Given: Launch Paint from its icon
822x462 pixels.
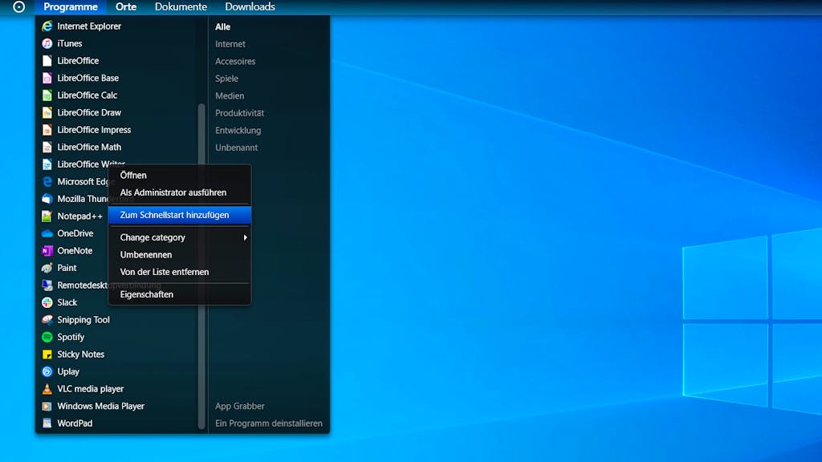Looking at the screenshot, I should pos(47,268).
